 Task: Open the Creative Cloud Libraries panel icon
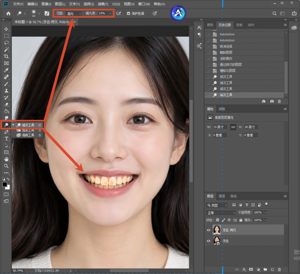pyautogui.click(x=294, y=28)
